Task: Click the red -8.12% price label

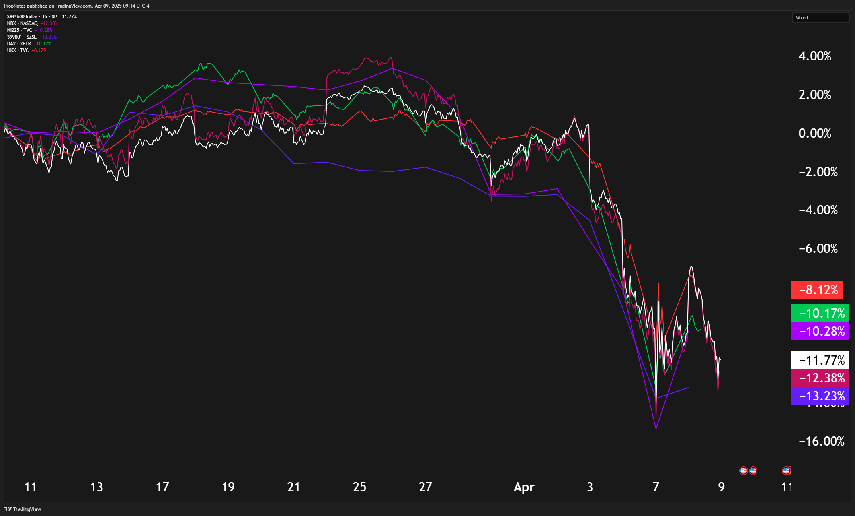Action: [x=816, y=290]
